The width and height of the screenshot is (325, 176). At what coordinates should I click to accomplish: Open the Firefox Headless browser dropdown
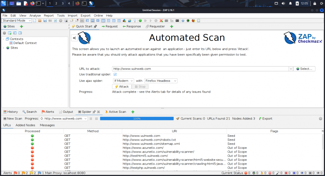pyautogui.click(x=161, y=81)
